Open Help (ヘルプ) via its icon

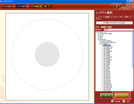click(124, 101)
